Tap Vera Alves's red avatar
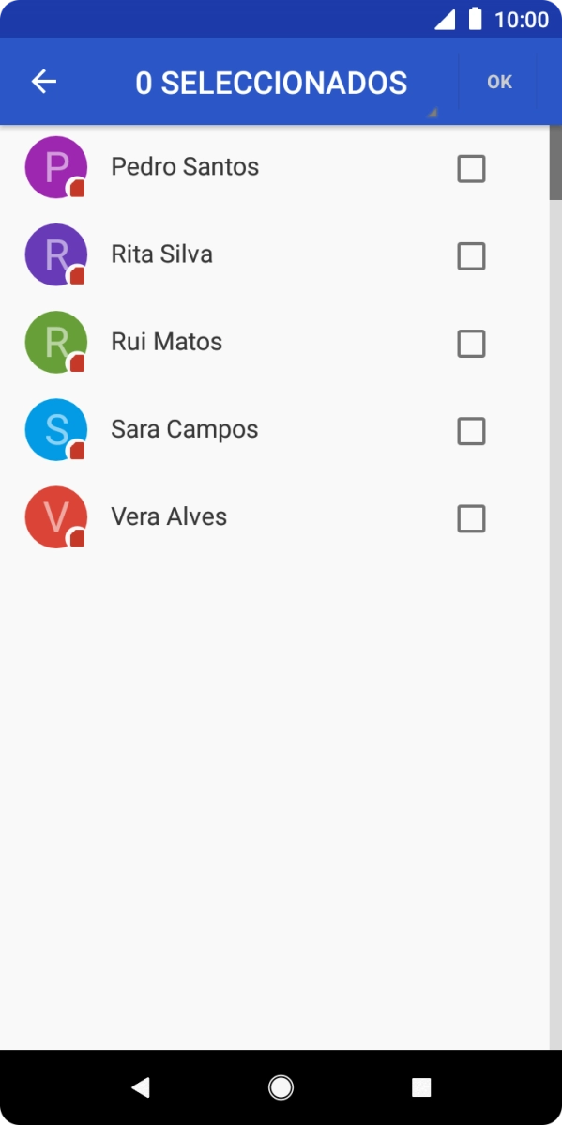The height and width of the screenshot is (1125, 562). click(x=53, y=516)
